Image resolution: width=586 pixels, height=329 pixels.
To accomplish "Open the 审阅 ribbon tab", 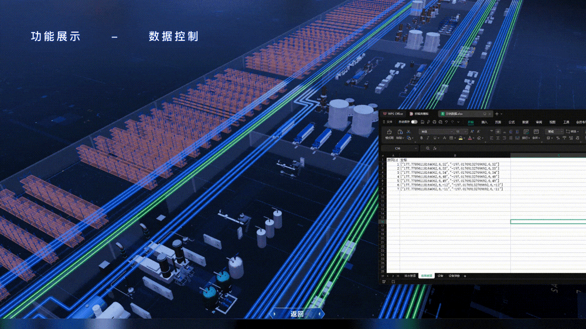I will click(539, 122).
